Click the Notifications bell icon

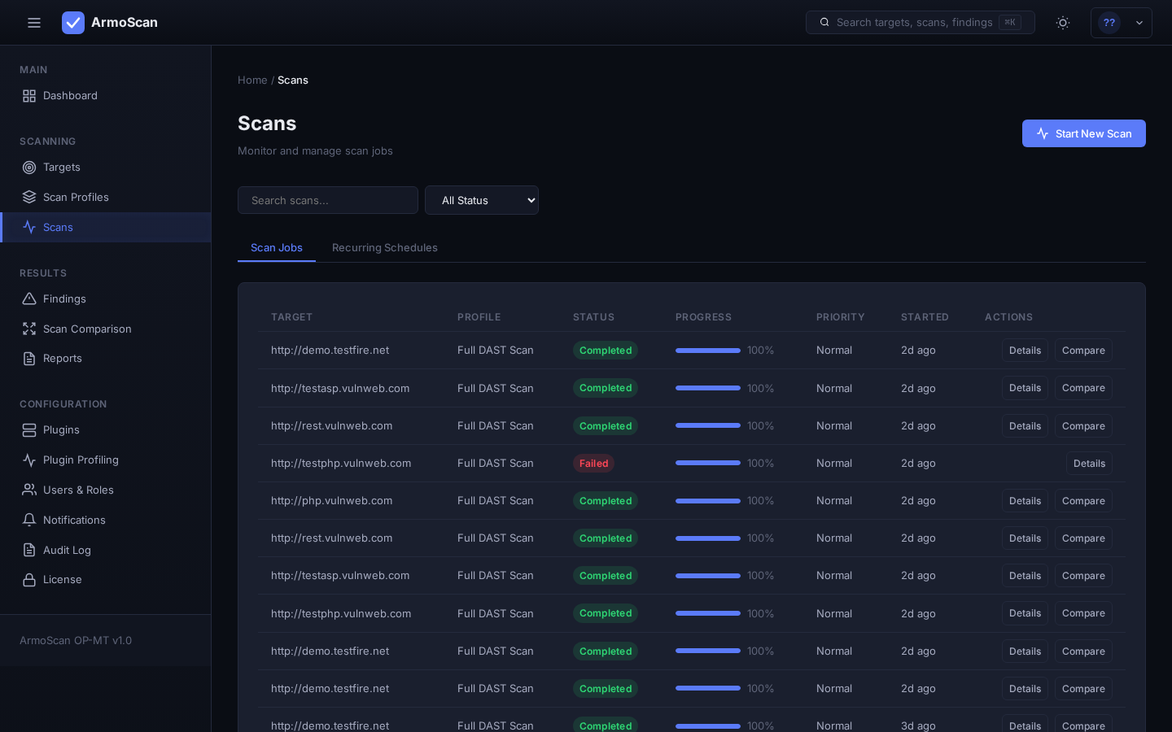tap(29, 520)
